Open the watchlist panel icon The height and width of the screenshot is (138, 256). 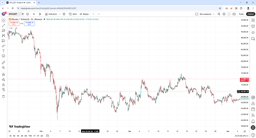click(x=253, y=20)
